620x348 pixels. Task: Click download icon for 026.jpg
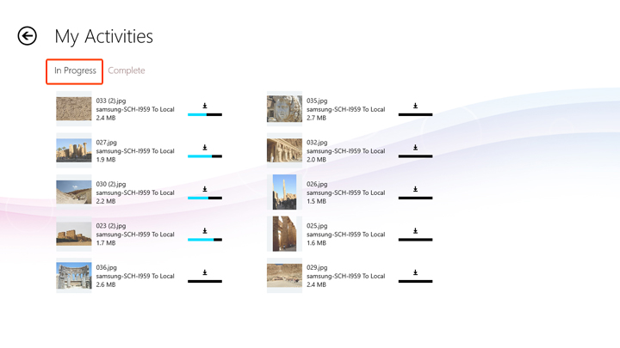pos(415,190)
